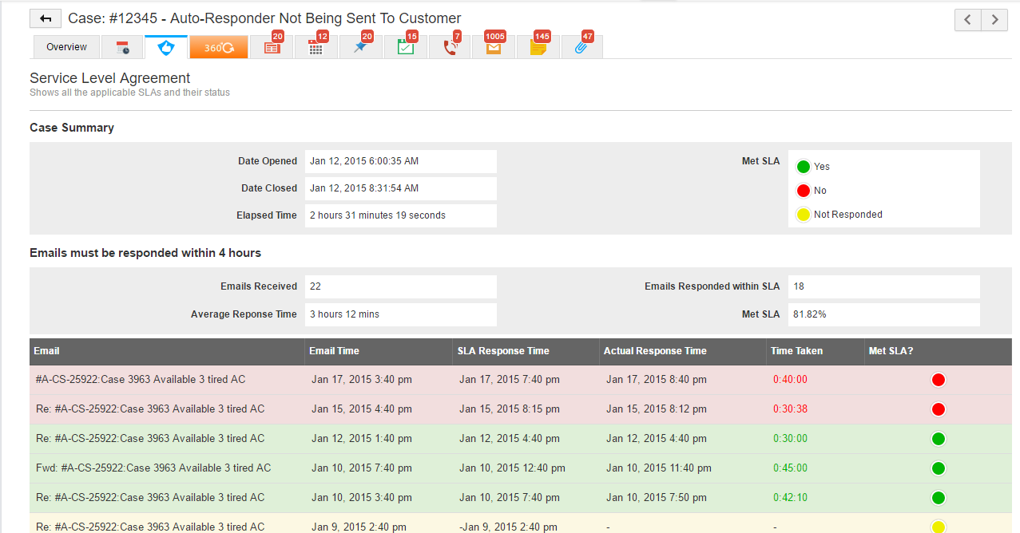Click green status dot for 0:42:10 row

[x=939, y=498]
